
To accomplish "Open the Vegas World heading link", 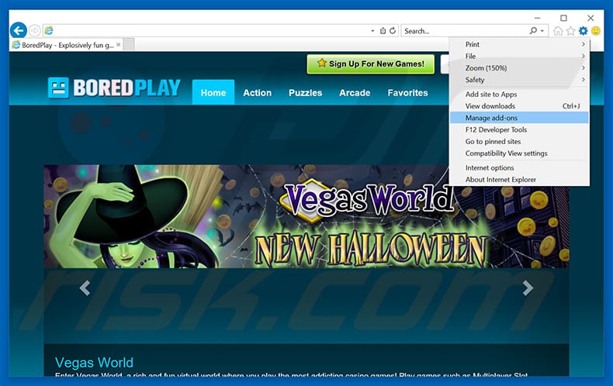I will [94, 362].
